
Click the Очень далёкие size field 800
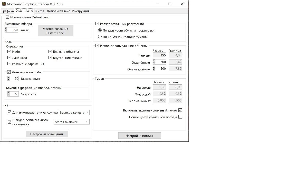[x=161, y=68]
